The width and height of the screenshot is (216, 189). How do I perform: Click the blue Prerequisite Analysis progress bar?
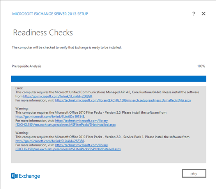point(108,79)
